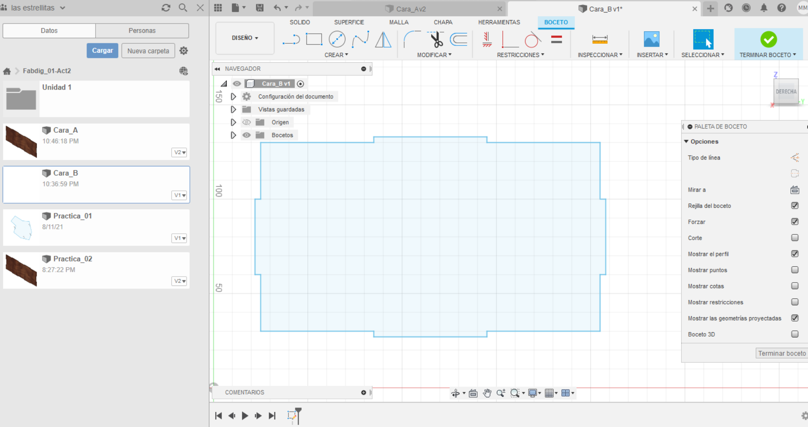Toggle the Forzar checkbox
808x427 pixels.
795,222
